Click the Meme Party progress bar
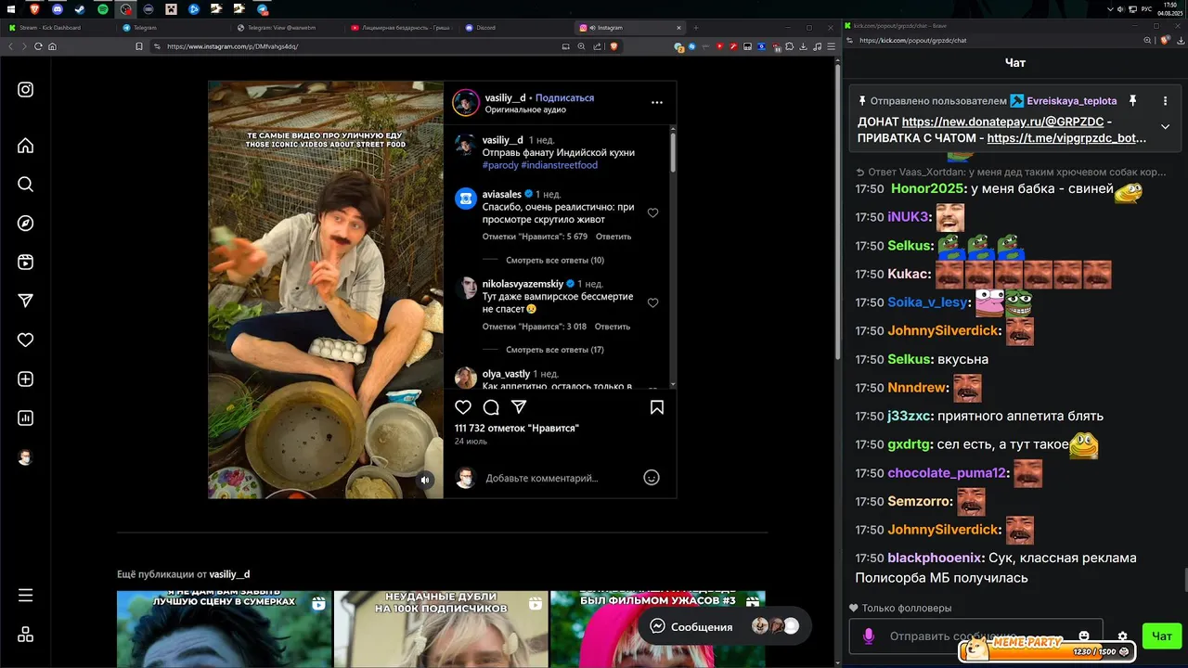 click(1048, 650)
